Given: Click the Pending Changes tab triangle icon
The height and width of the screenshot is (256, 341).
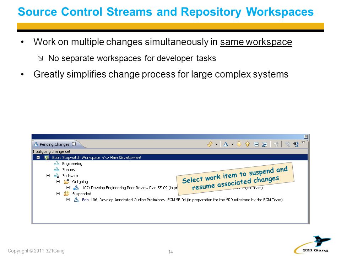Looking at the screenshot, I should [36, 144].
